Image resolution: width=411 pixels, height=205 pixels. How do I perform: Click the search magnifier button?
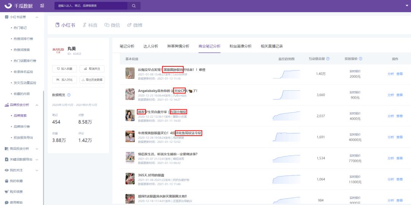coord(134,6)
